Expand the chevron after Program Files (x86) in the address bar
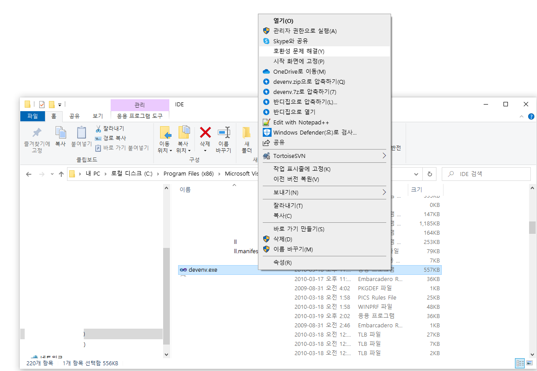Screen dimensions: 537x371 (x=219, y=174)
